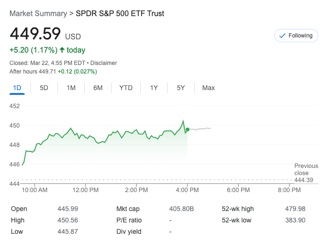333x240 pixels.
Task: Select the YTD range tab
Action: point(126,88)
